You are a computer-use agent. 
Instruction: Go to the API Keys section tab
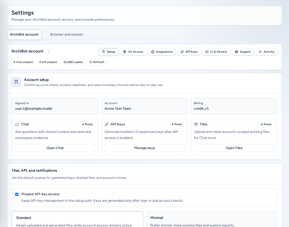click(x=189, y=52)
